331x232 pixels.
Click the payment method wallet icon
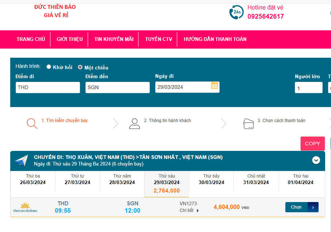point(248,124)
